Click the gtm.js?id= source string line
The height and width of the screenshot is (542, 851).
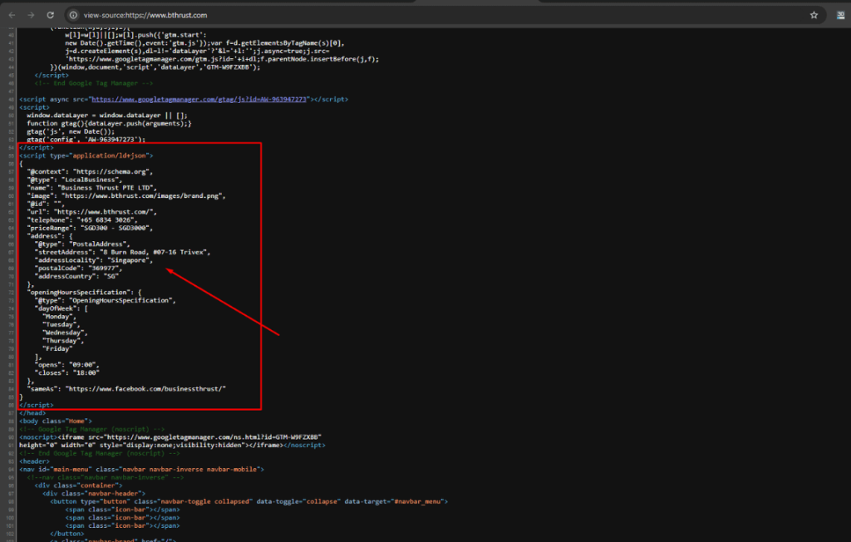[x=222, y=59]
